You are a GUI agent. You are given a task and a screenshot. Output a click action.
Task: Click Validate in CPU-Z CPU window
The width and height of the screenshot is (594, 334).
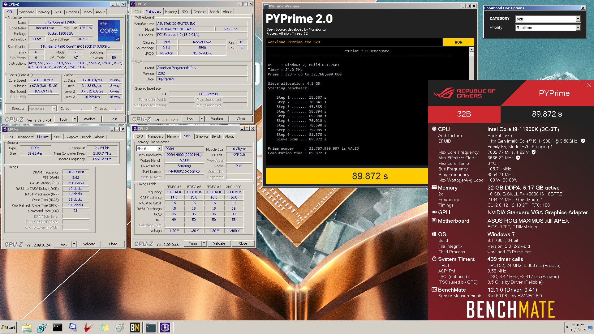(90, 119)
